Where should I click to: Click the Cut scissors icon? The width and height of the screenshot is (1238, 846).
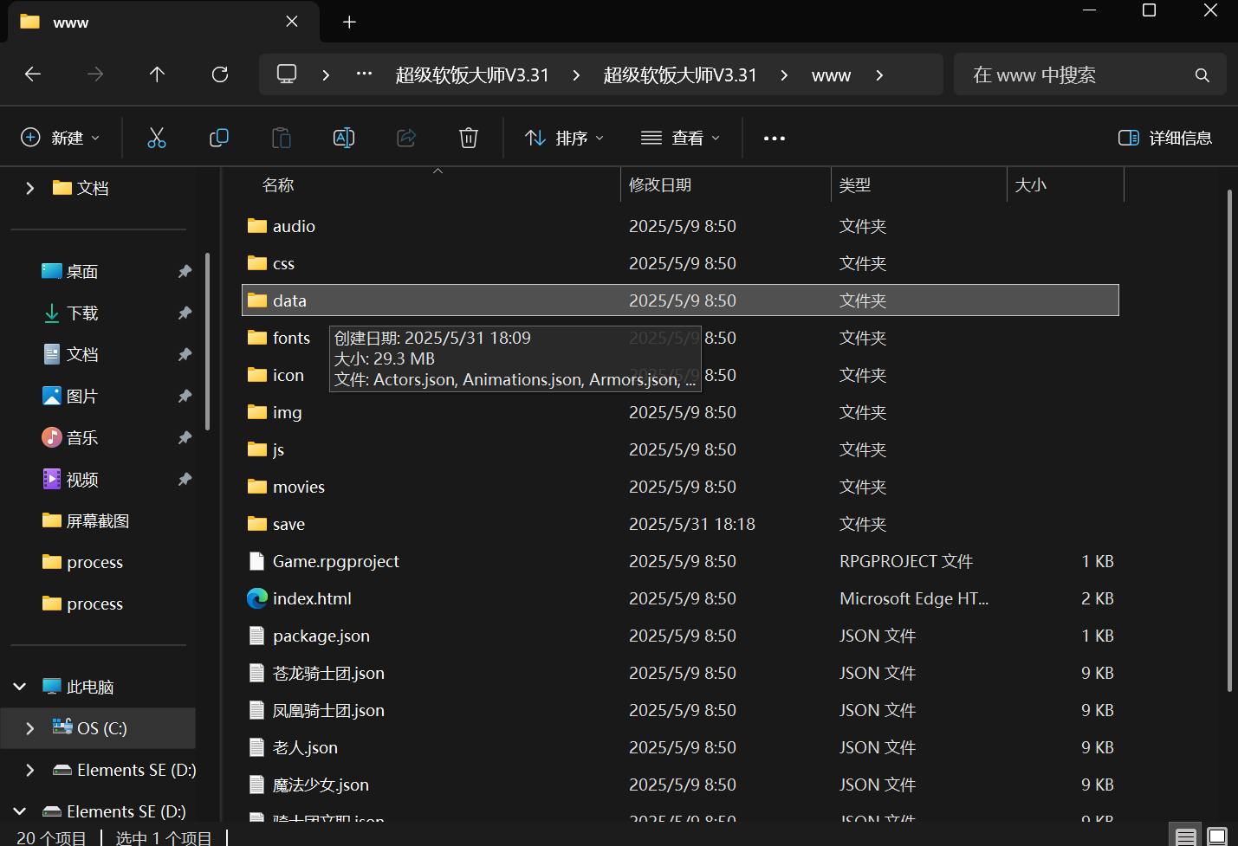pyautogui.click(x=157, y=138)
